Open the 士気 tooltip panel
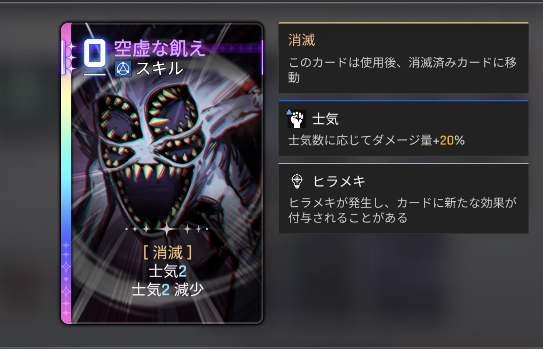543x349 pixels. pyautogui.click(x=403, y=128)
